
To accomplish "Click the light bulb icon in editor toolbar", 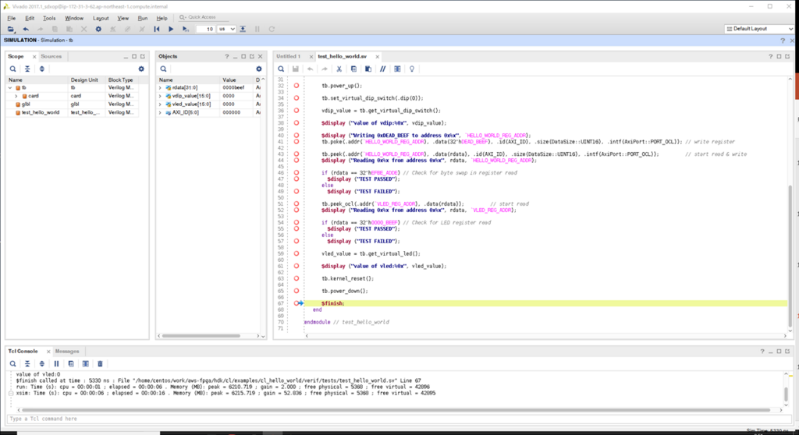I will pyautogui.click(x=412, y=69).
